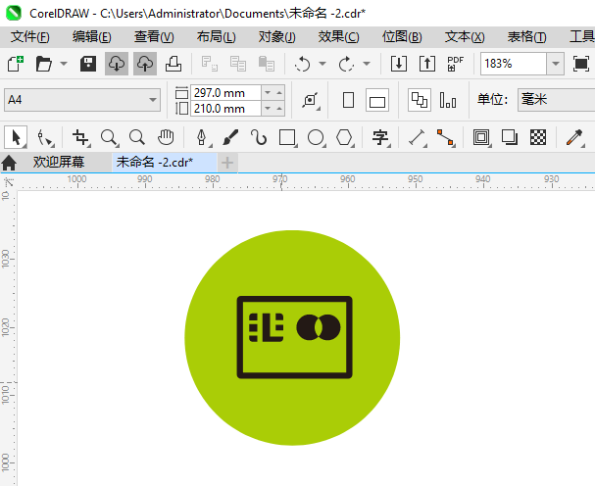Click the cloud upload icon
Image resolution: width=595 pixels, height=486 pixels.
(x=145, y=64)
